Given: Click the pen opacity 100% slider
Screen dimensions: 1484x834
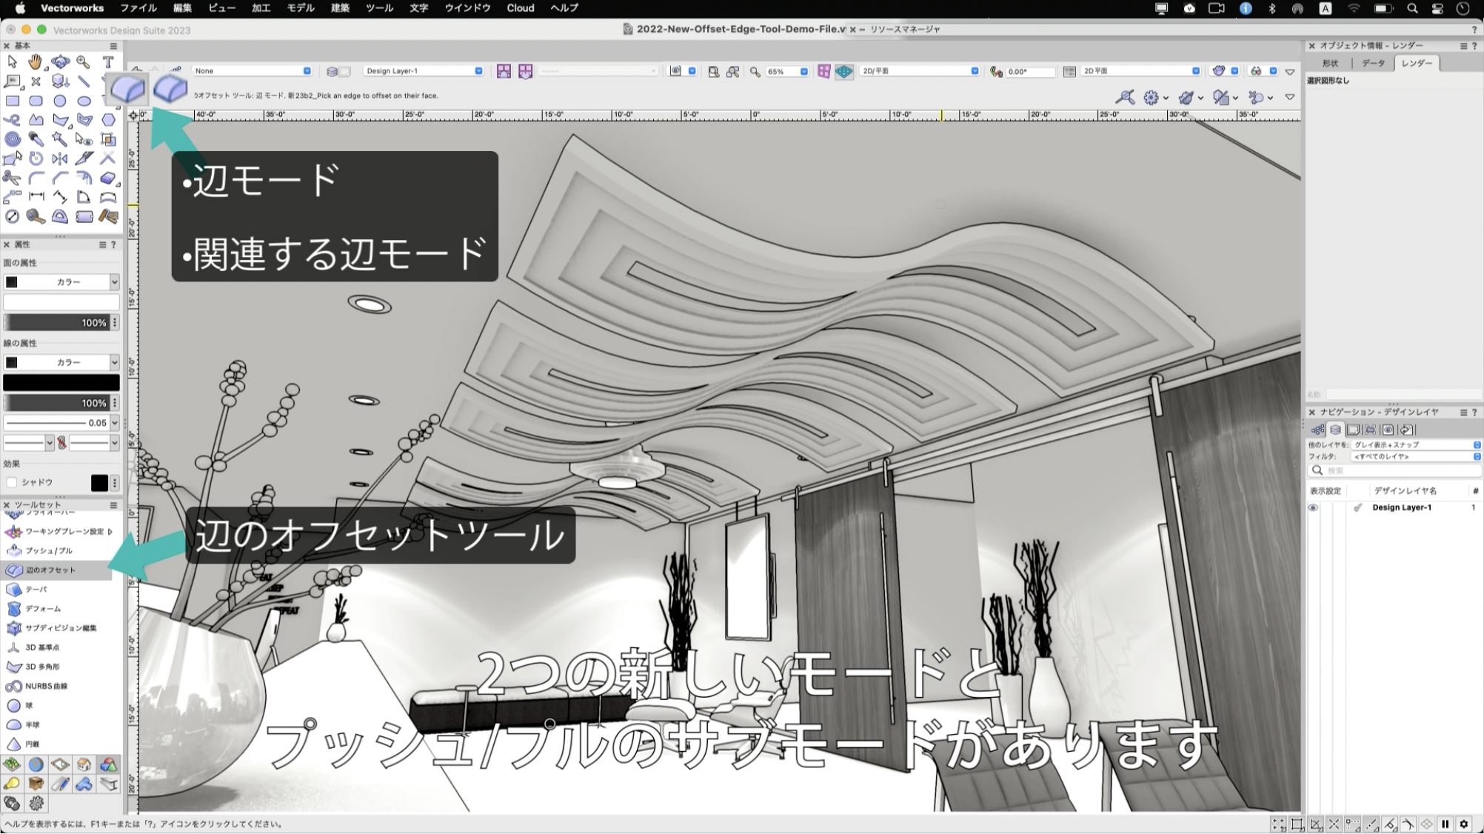Looking at the screenshot, I should point(56,403).
